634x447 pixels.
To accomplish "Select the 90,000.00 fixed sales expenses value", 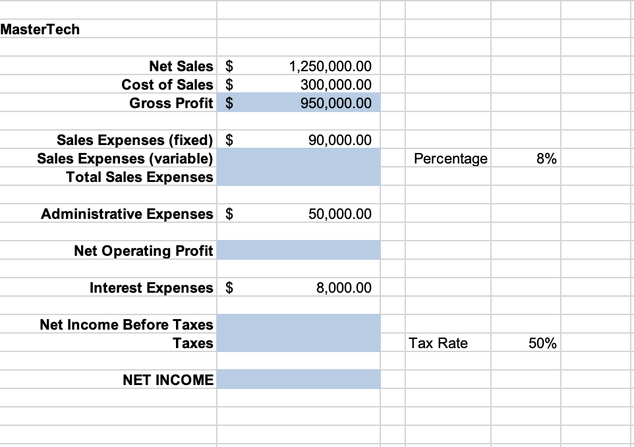I will (339, 140).
